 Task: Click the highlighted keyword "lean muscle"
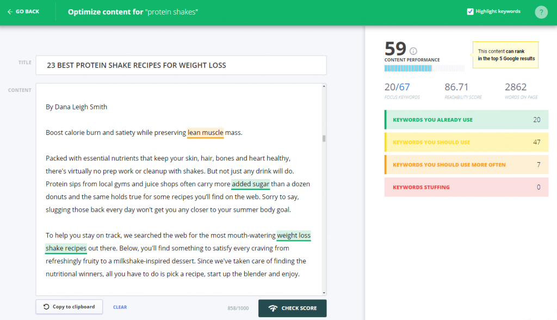point(205,133)
